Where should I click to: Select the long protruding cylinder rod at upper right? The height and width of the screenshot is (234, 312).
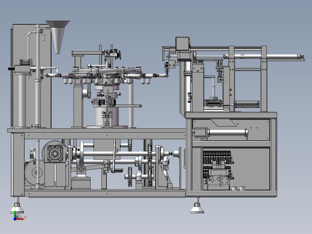click(x=264, y=56)
